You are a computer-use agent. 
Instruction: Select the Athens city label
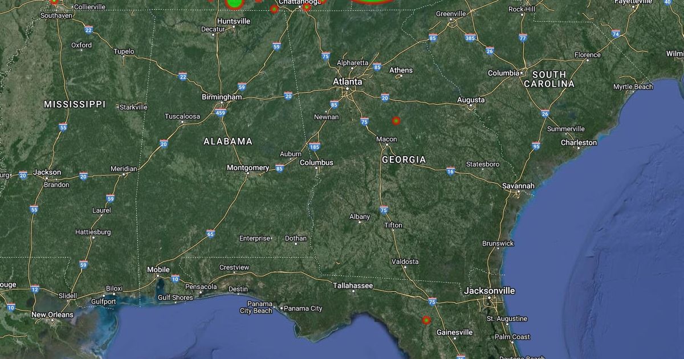tap(401, 70)
